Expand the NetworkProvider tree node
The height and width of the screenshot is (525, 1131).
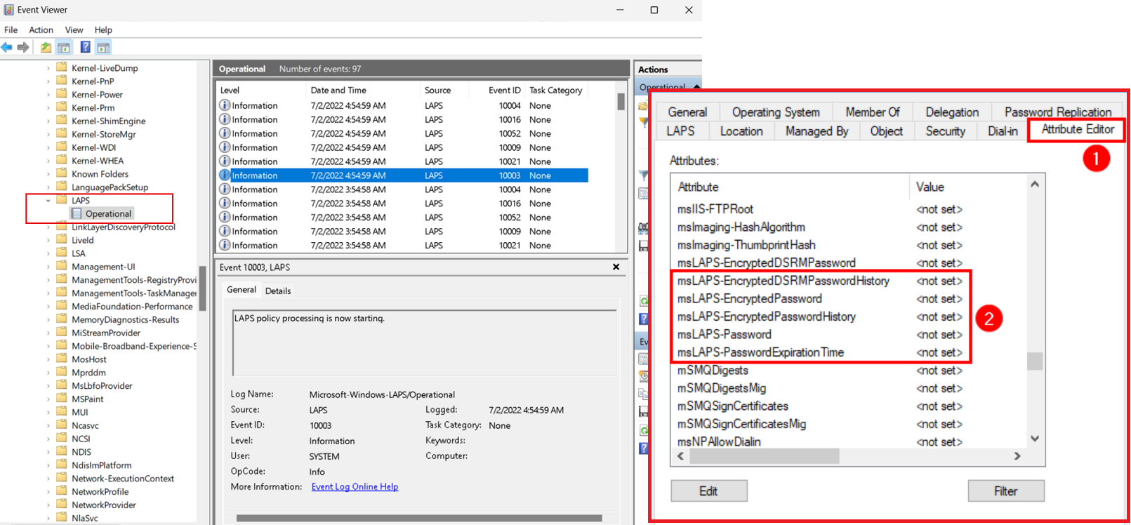48,505
